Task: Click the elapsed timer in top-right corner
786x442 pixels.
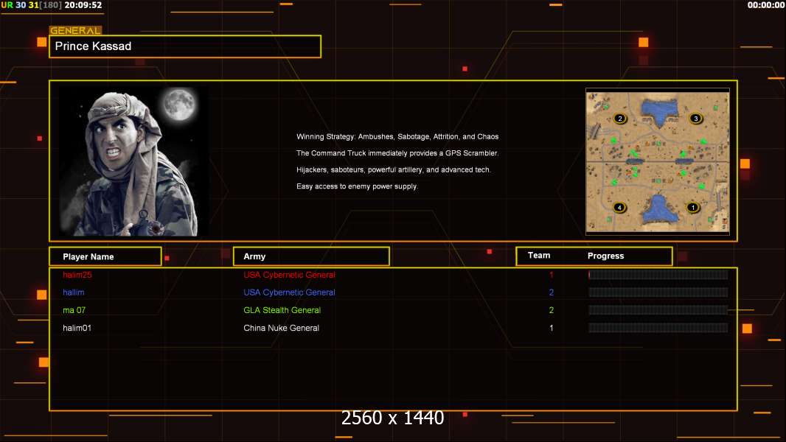Action: point(765,5)
